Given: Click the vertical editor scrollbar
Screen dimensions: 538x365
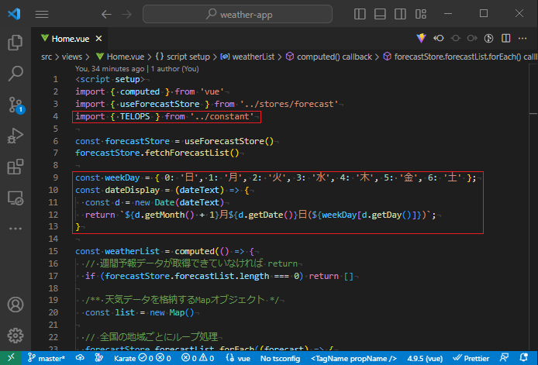Looking at the screenshot, I should [533, 206].
